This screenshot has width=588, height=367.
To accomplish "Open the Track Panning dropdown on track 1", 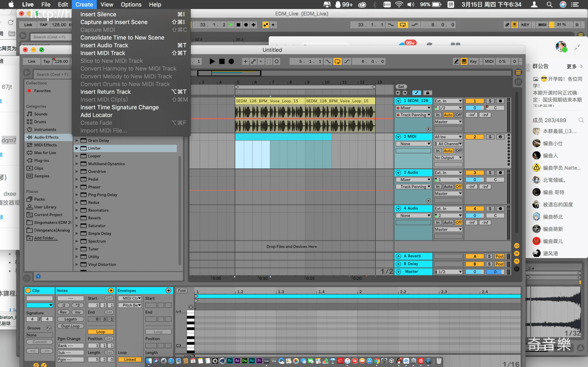I will pyautogui.click(x=413, y=115).
